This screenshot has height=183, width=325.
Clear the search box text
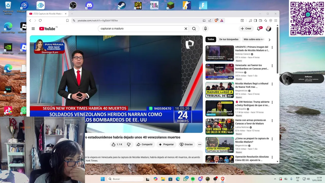[x=186, y=29]
